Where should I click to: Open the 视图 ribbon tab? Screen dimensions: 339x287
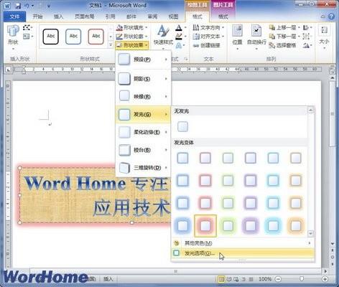(x=174, y=17)
